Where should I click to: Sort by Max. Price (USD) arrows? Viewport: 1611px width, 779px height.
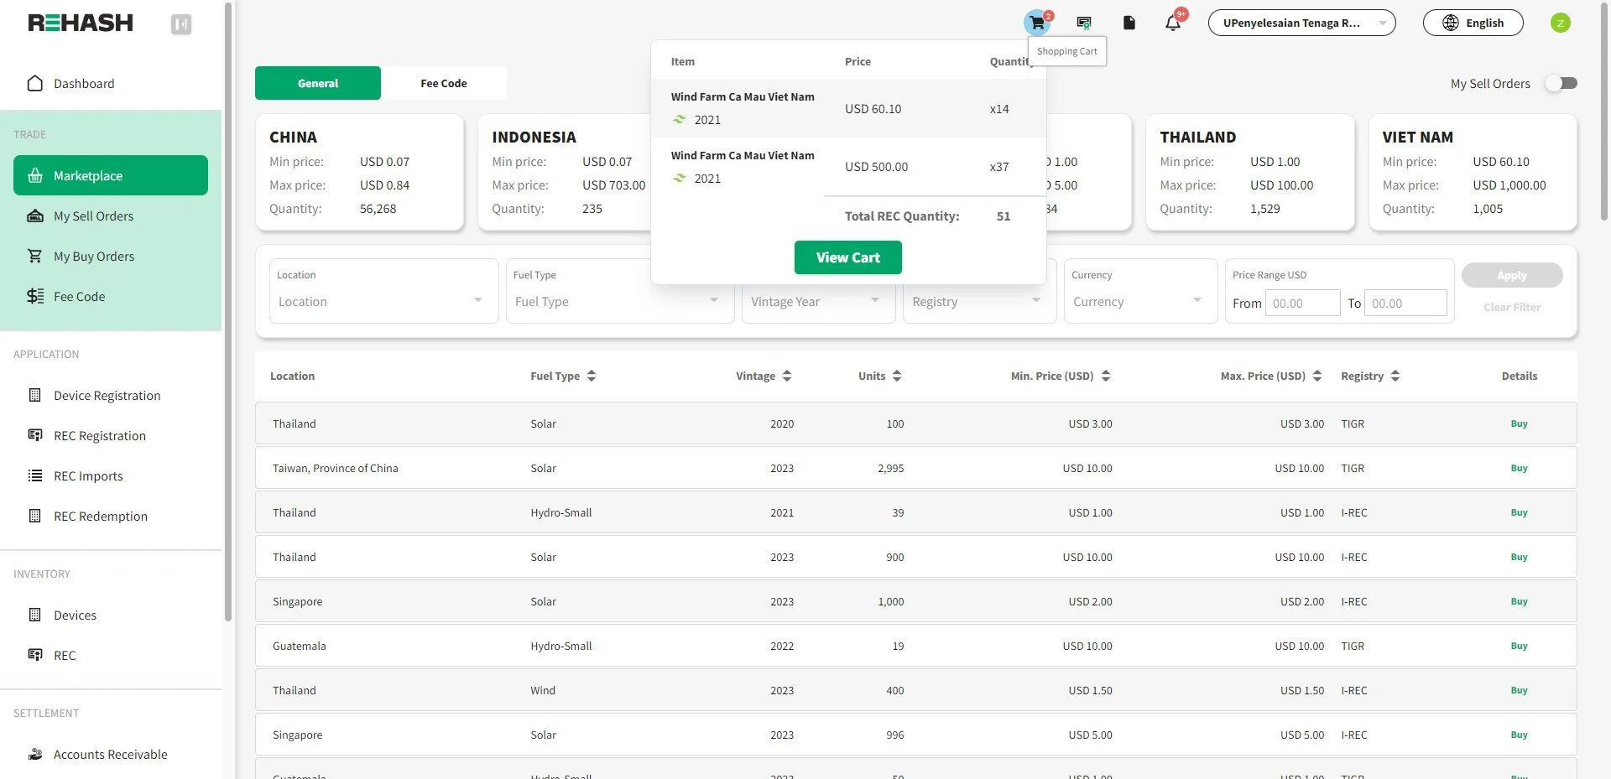click(1317, 376)
